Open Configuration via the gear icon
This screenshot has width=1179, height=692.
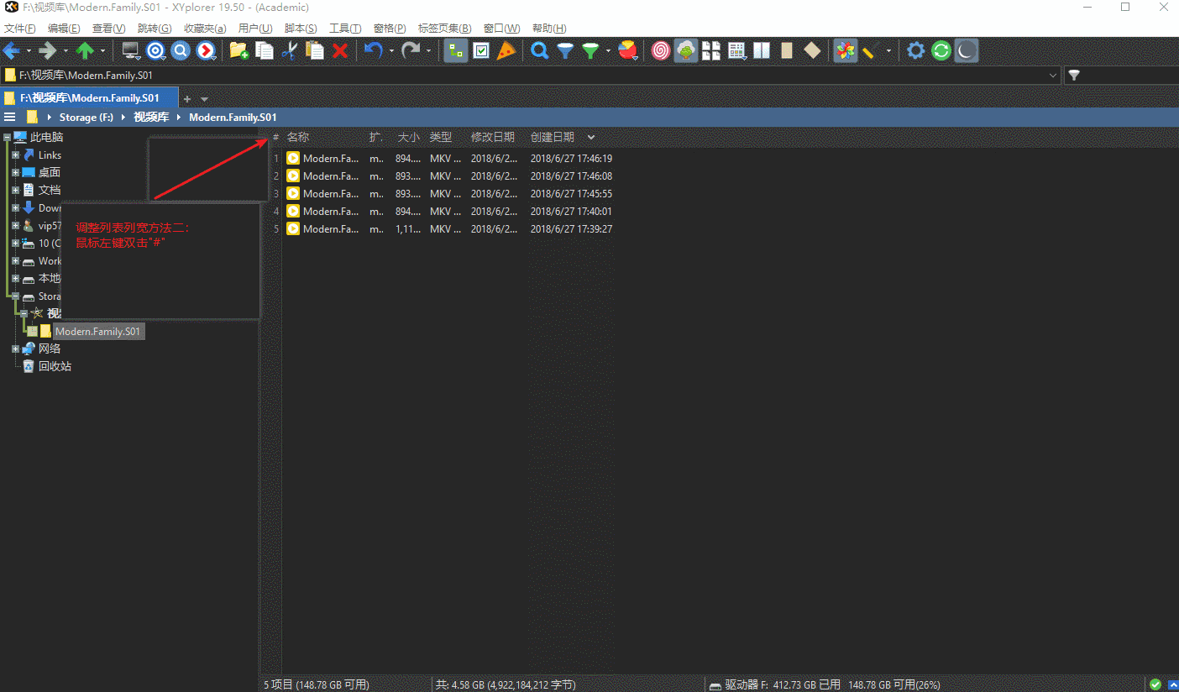click(915, 50)
